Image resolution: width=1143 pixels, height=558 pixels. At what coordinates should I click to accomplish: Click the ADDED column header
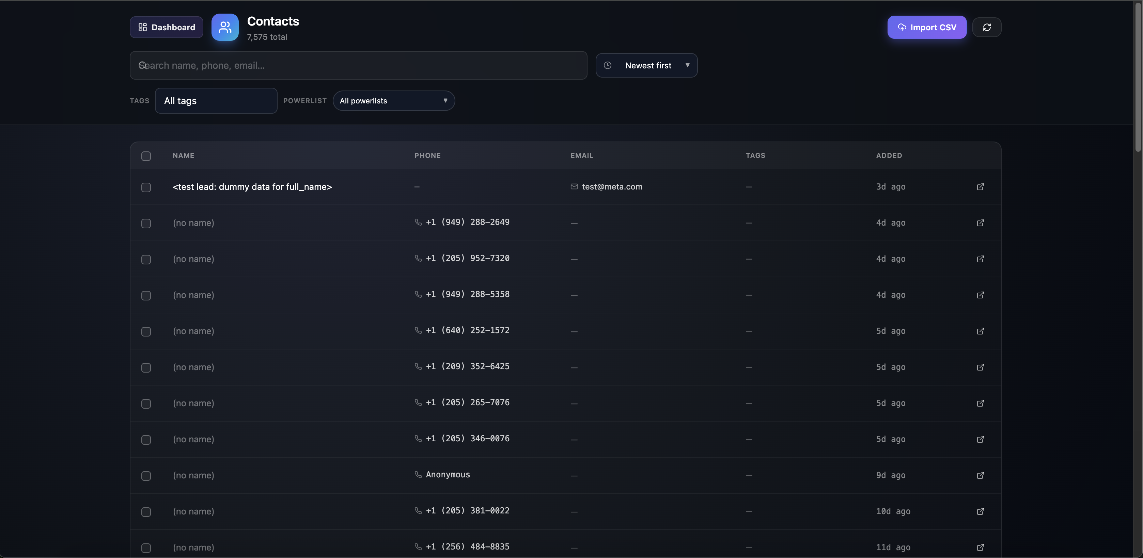[889, 155]
